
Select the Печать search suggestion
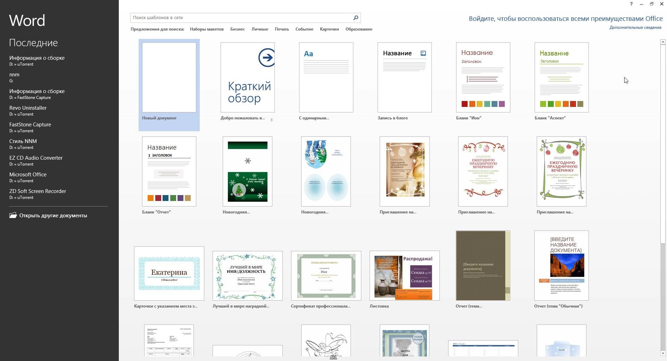click(282, 29)
